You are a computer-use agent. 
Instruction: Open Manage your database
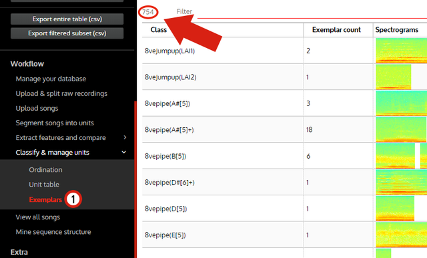pyautogui.click(x=51, y=79)
